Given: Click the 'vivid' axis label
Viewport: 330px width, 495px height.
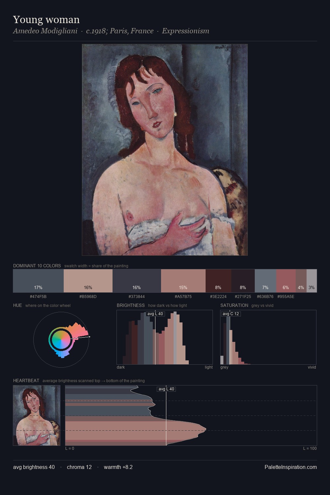Looking at the screenshot, I should pyautogui.click(x=312, y=367).
